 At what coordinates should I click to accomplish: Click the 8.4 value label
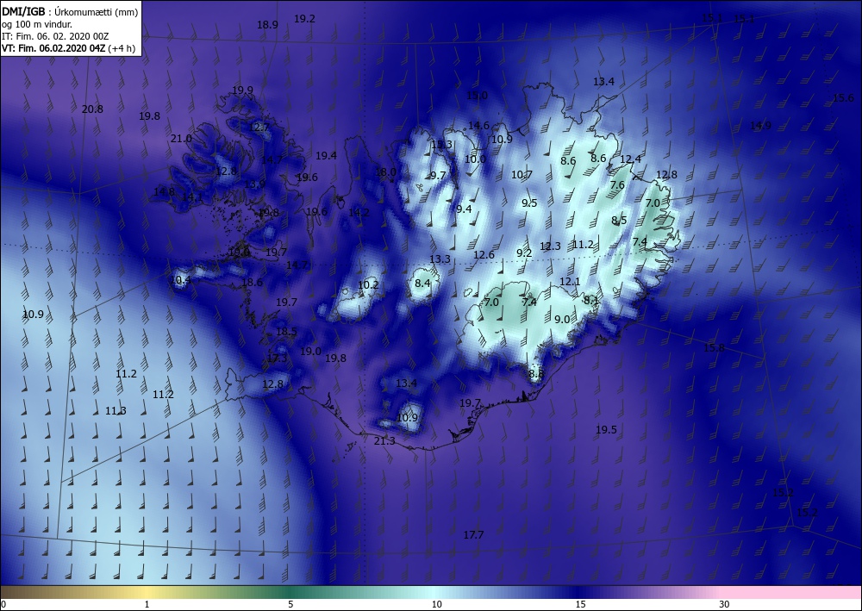422,284
